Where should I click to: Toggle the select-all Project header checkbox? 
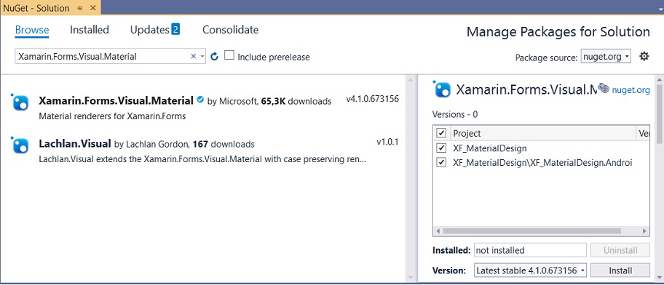441,133
